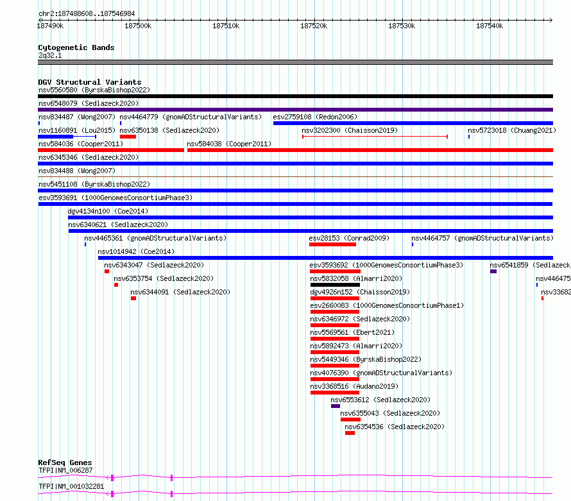The height and width of the screenshot is (501, 571).
Task: Click nsv5451108 (ByrskaBishop2022) label
Action: click(94, 184)
